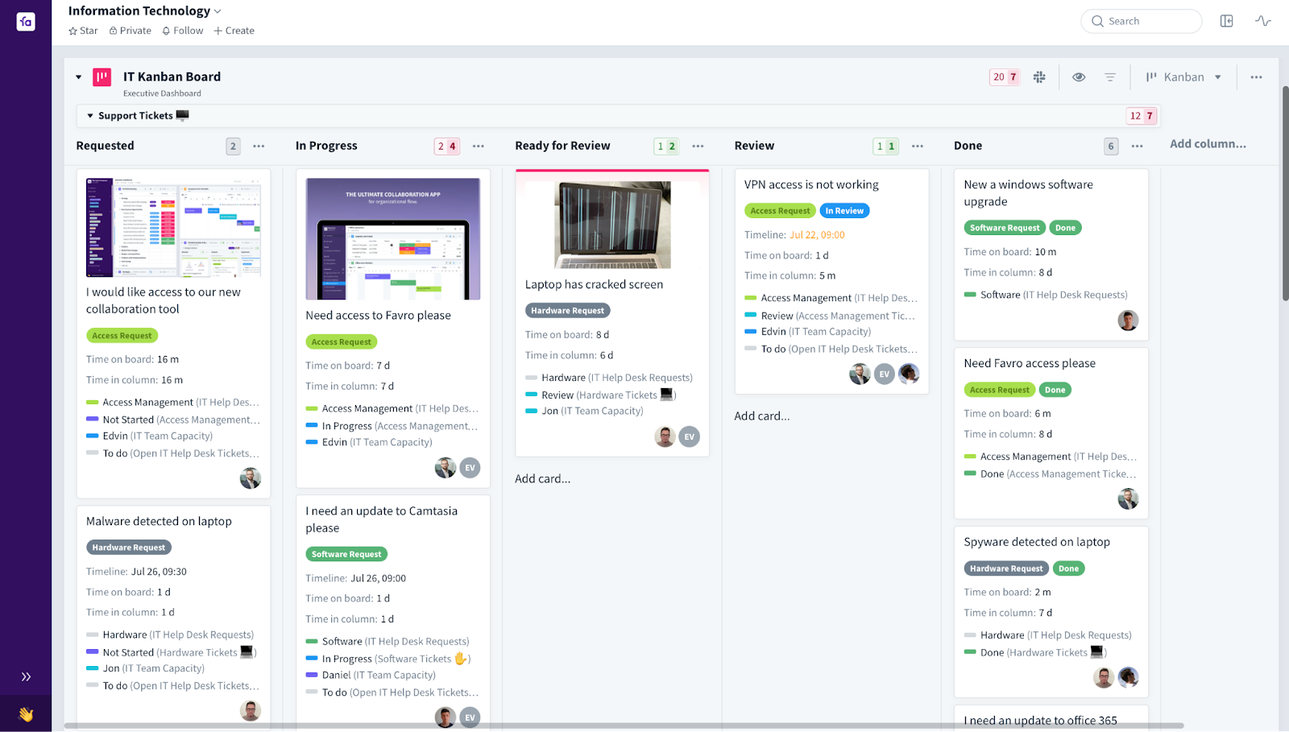
Task: Open the Kanban view dropdown
Action: click(1183, 77)
